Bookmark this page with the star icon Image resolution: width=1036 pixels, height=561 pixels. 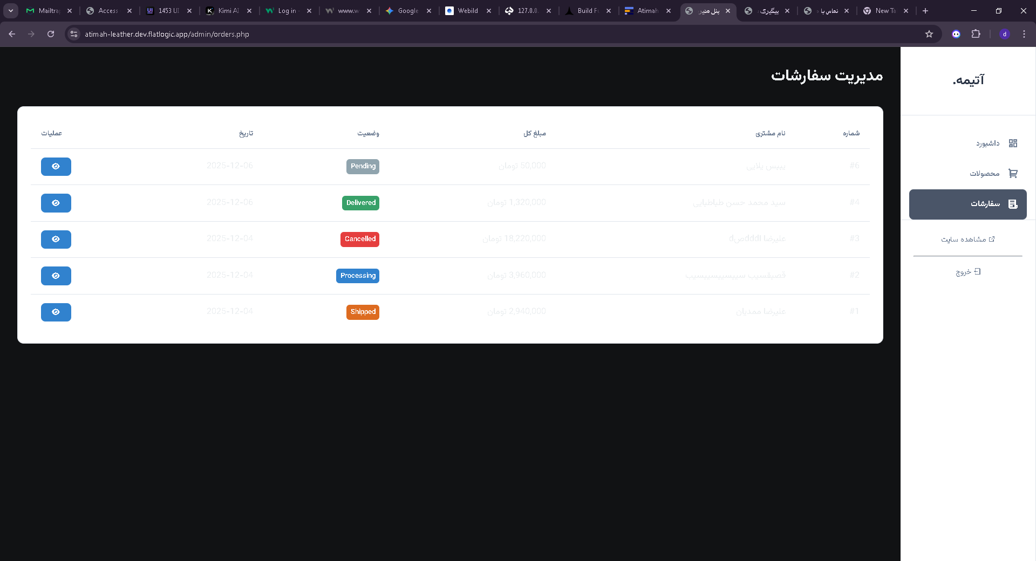[929, 34]
